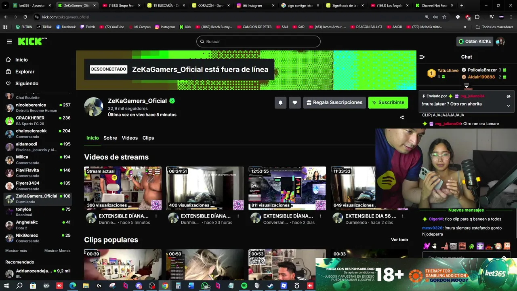The height and width of the screenshot is (291, 517).
Task: Open the Twitch bookmark
Action: tap(88, 27)
